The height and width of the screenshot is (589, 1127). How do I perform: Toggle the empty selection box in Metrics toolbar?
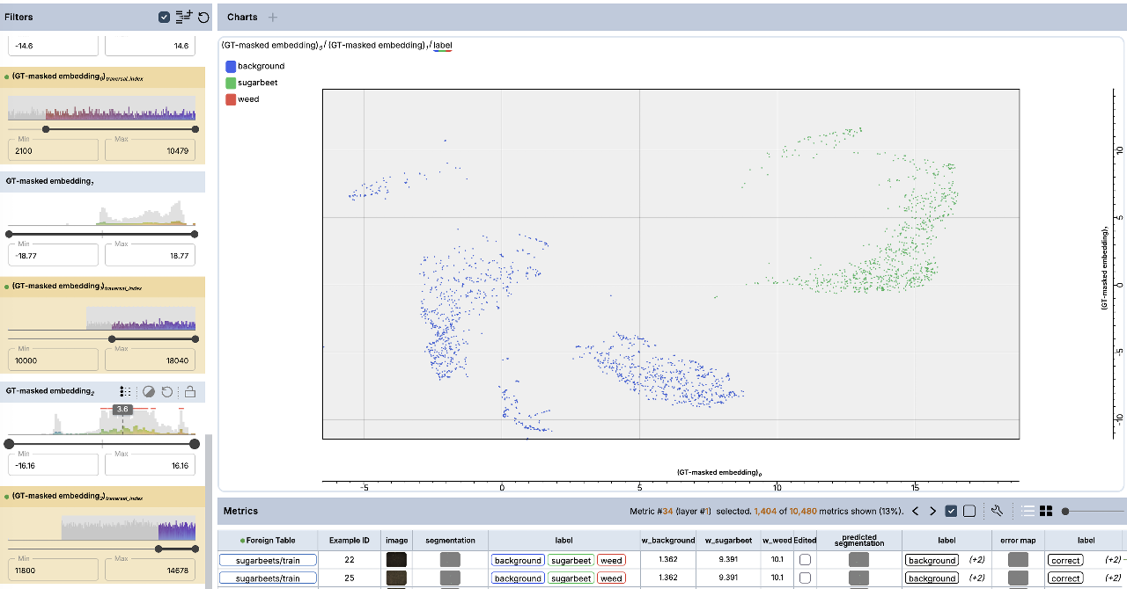pyautogui.click(x=969, y=511)
